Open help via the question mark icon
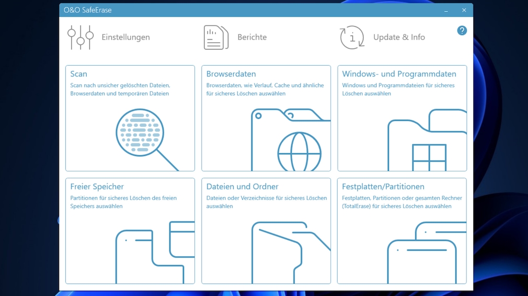The height and width of the screenshot is (296, 528). tap(462, 31)
